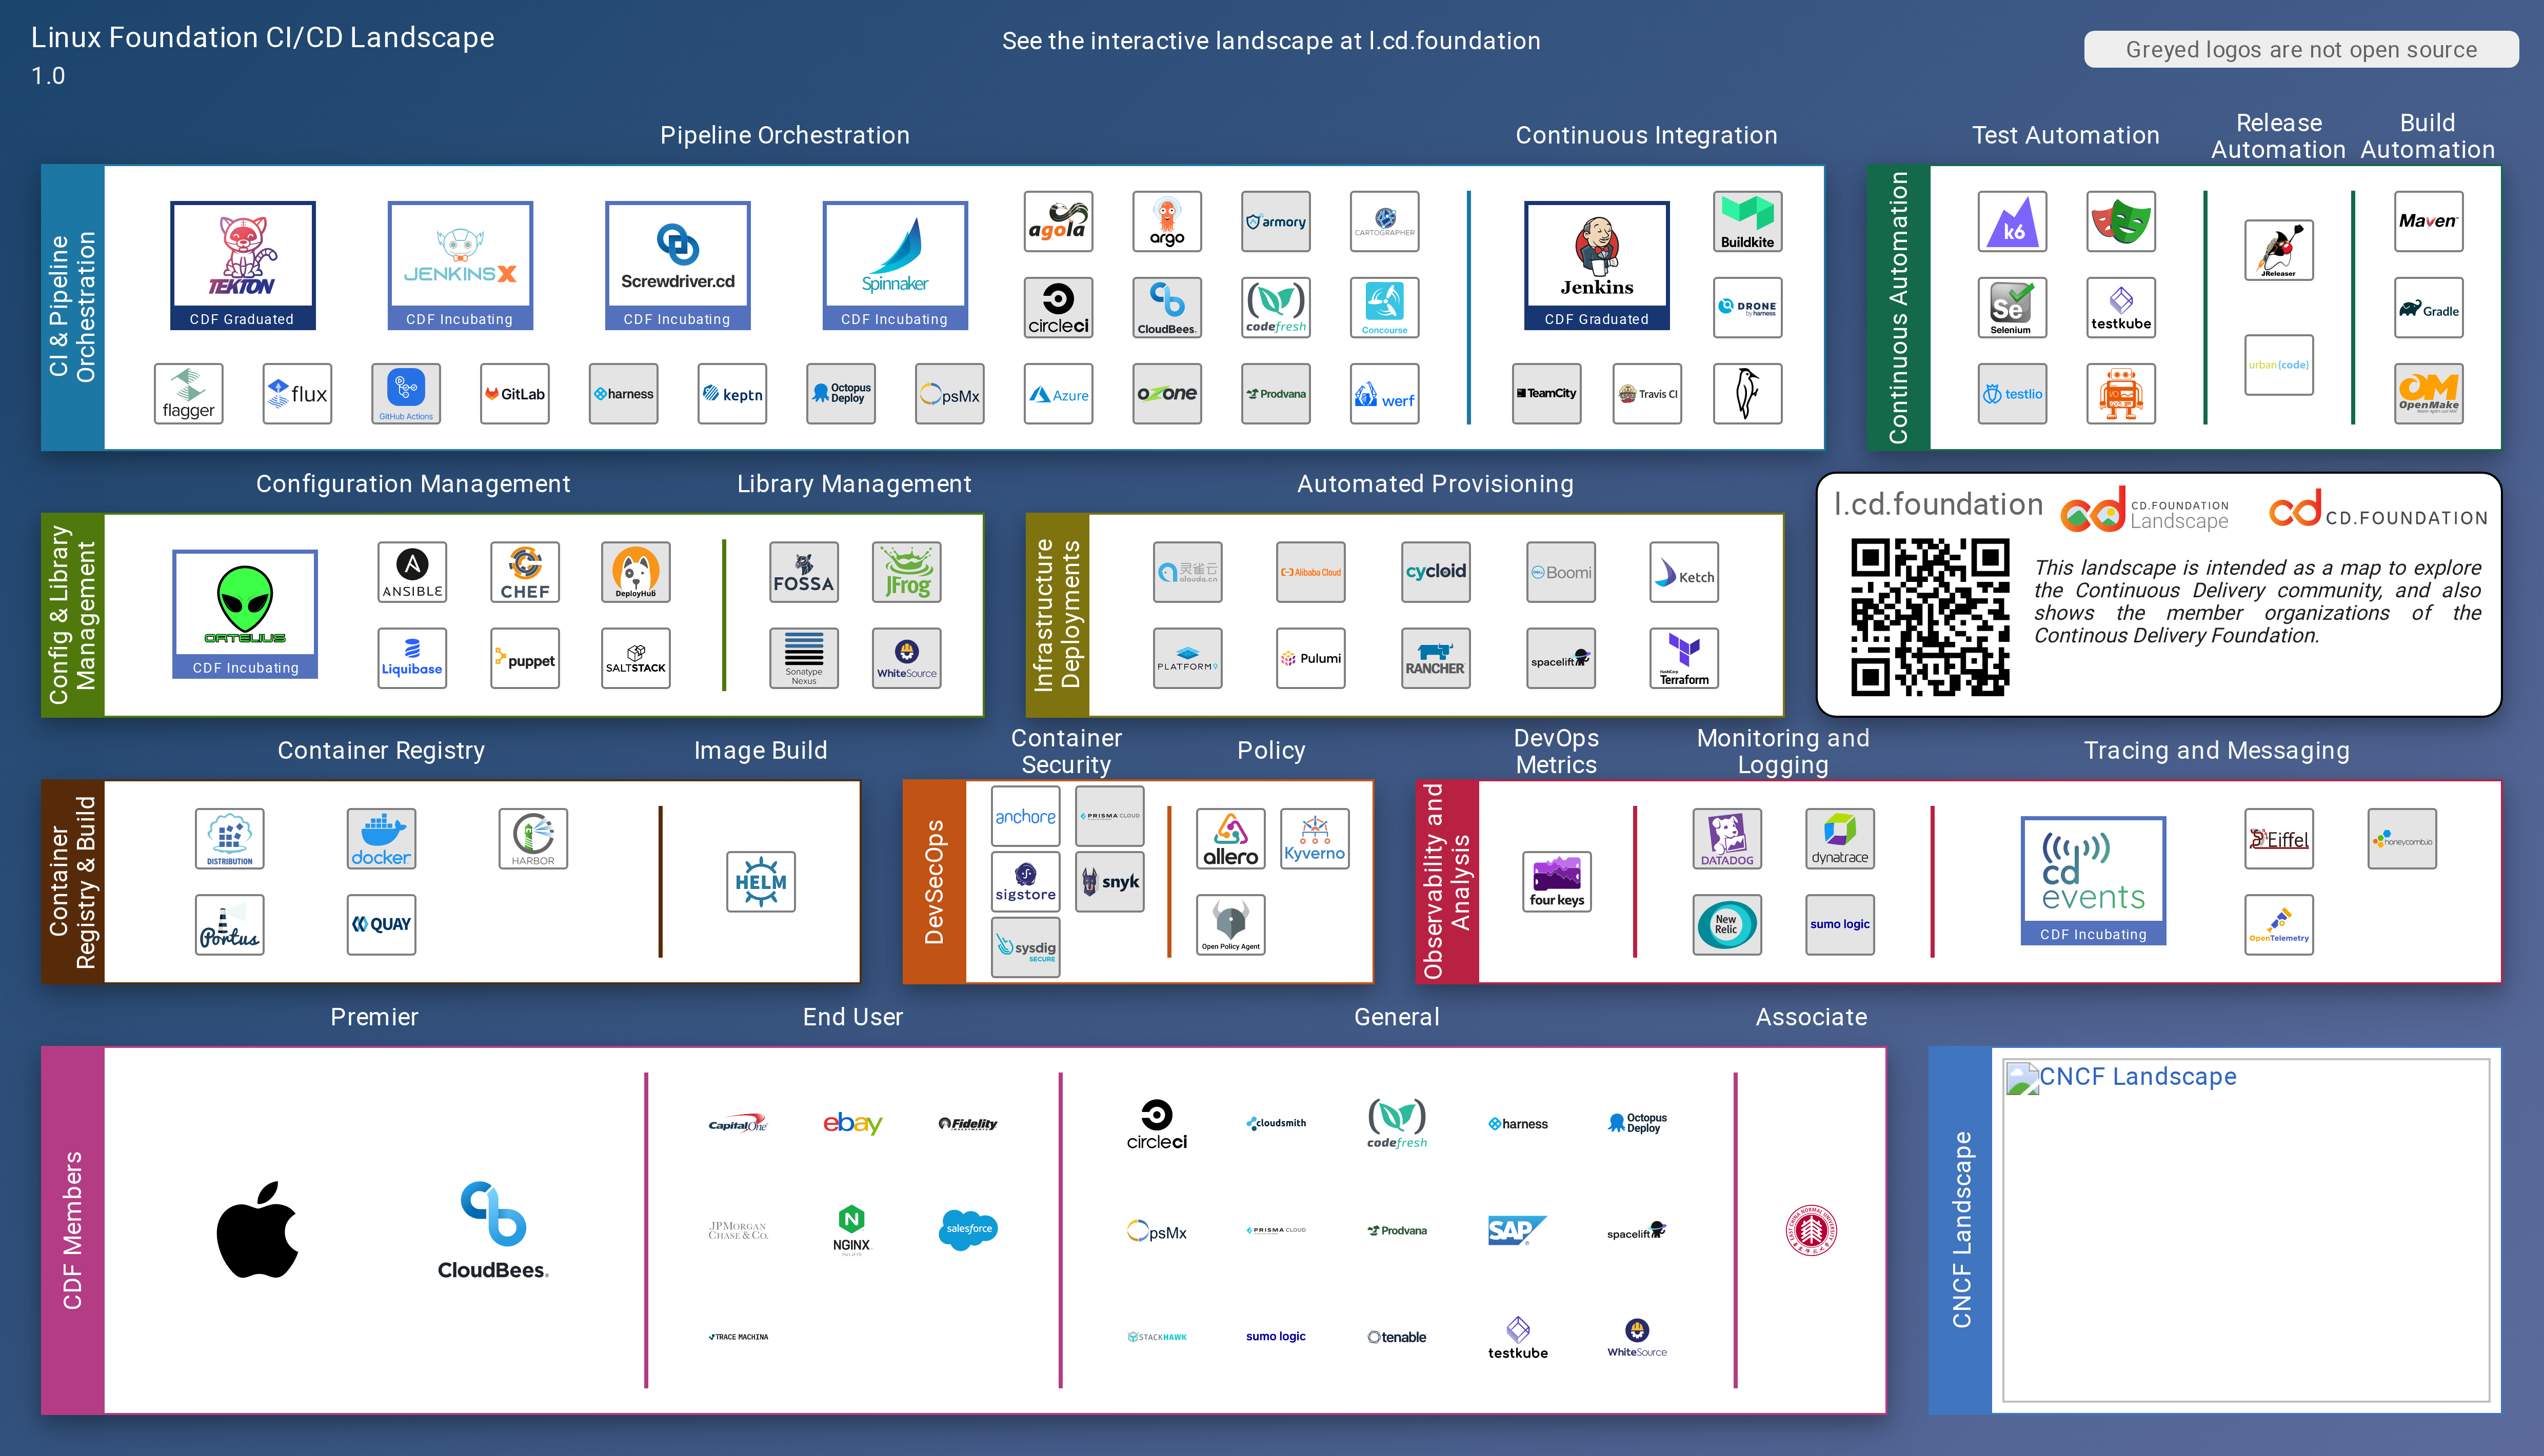This screenshot has height=1456, width=2544.
Task: Click the Pulumi provisioning tile
Action: tap(1310, 658)
